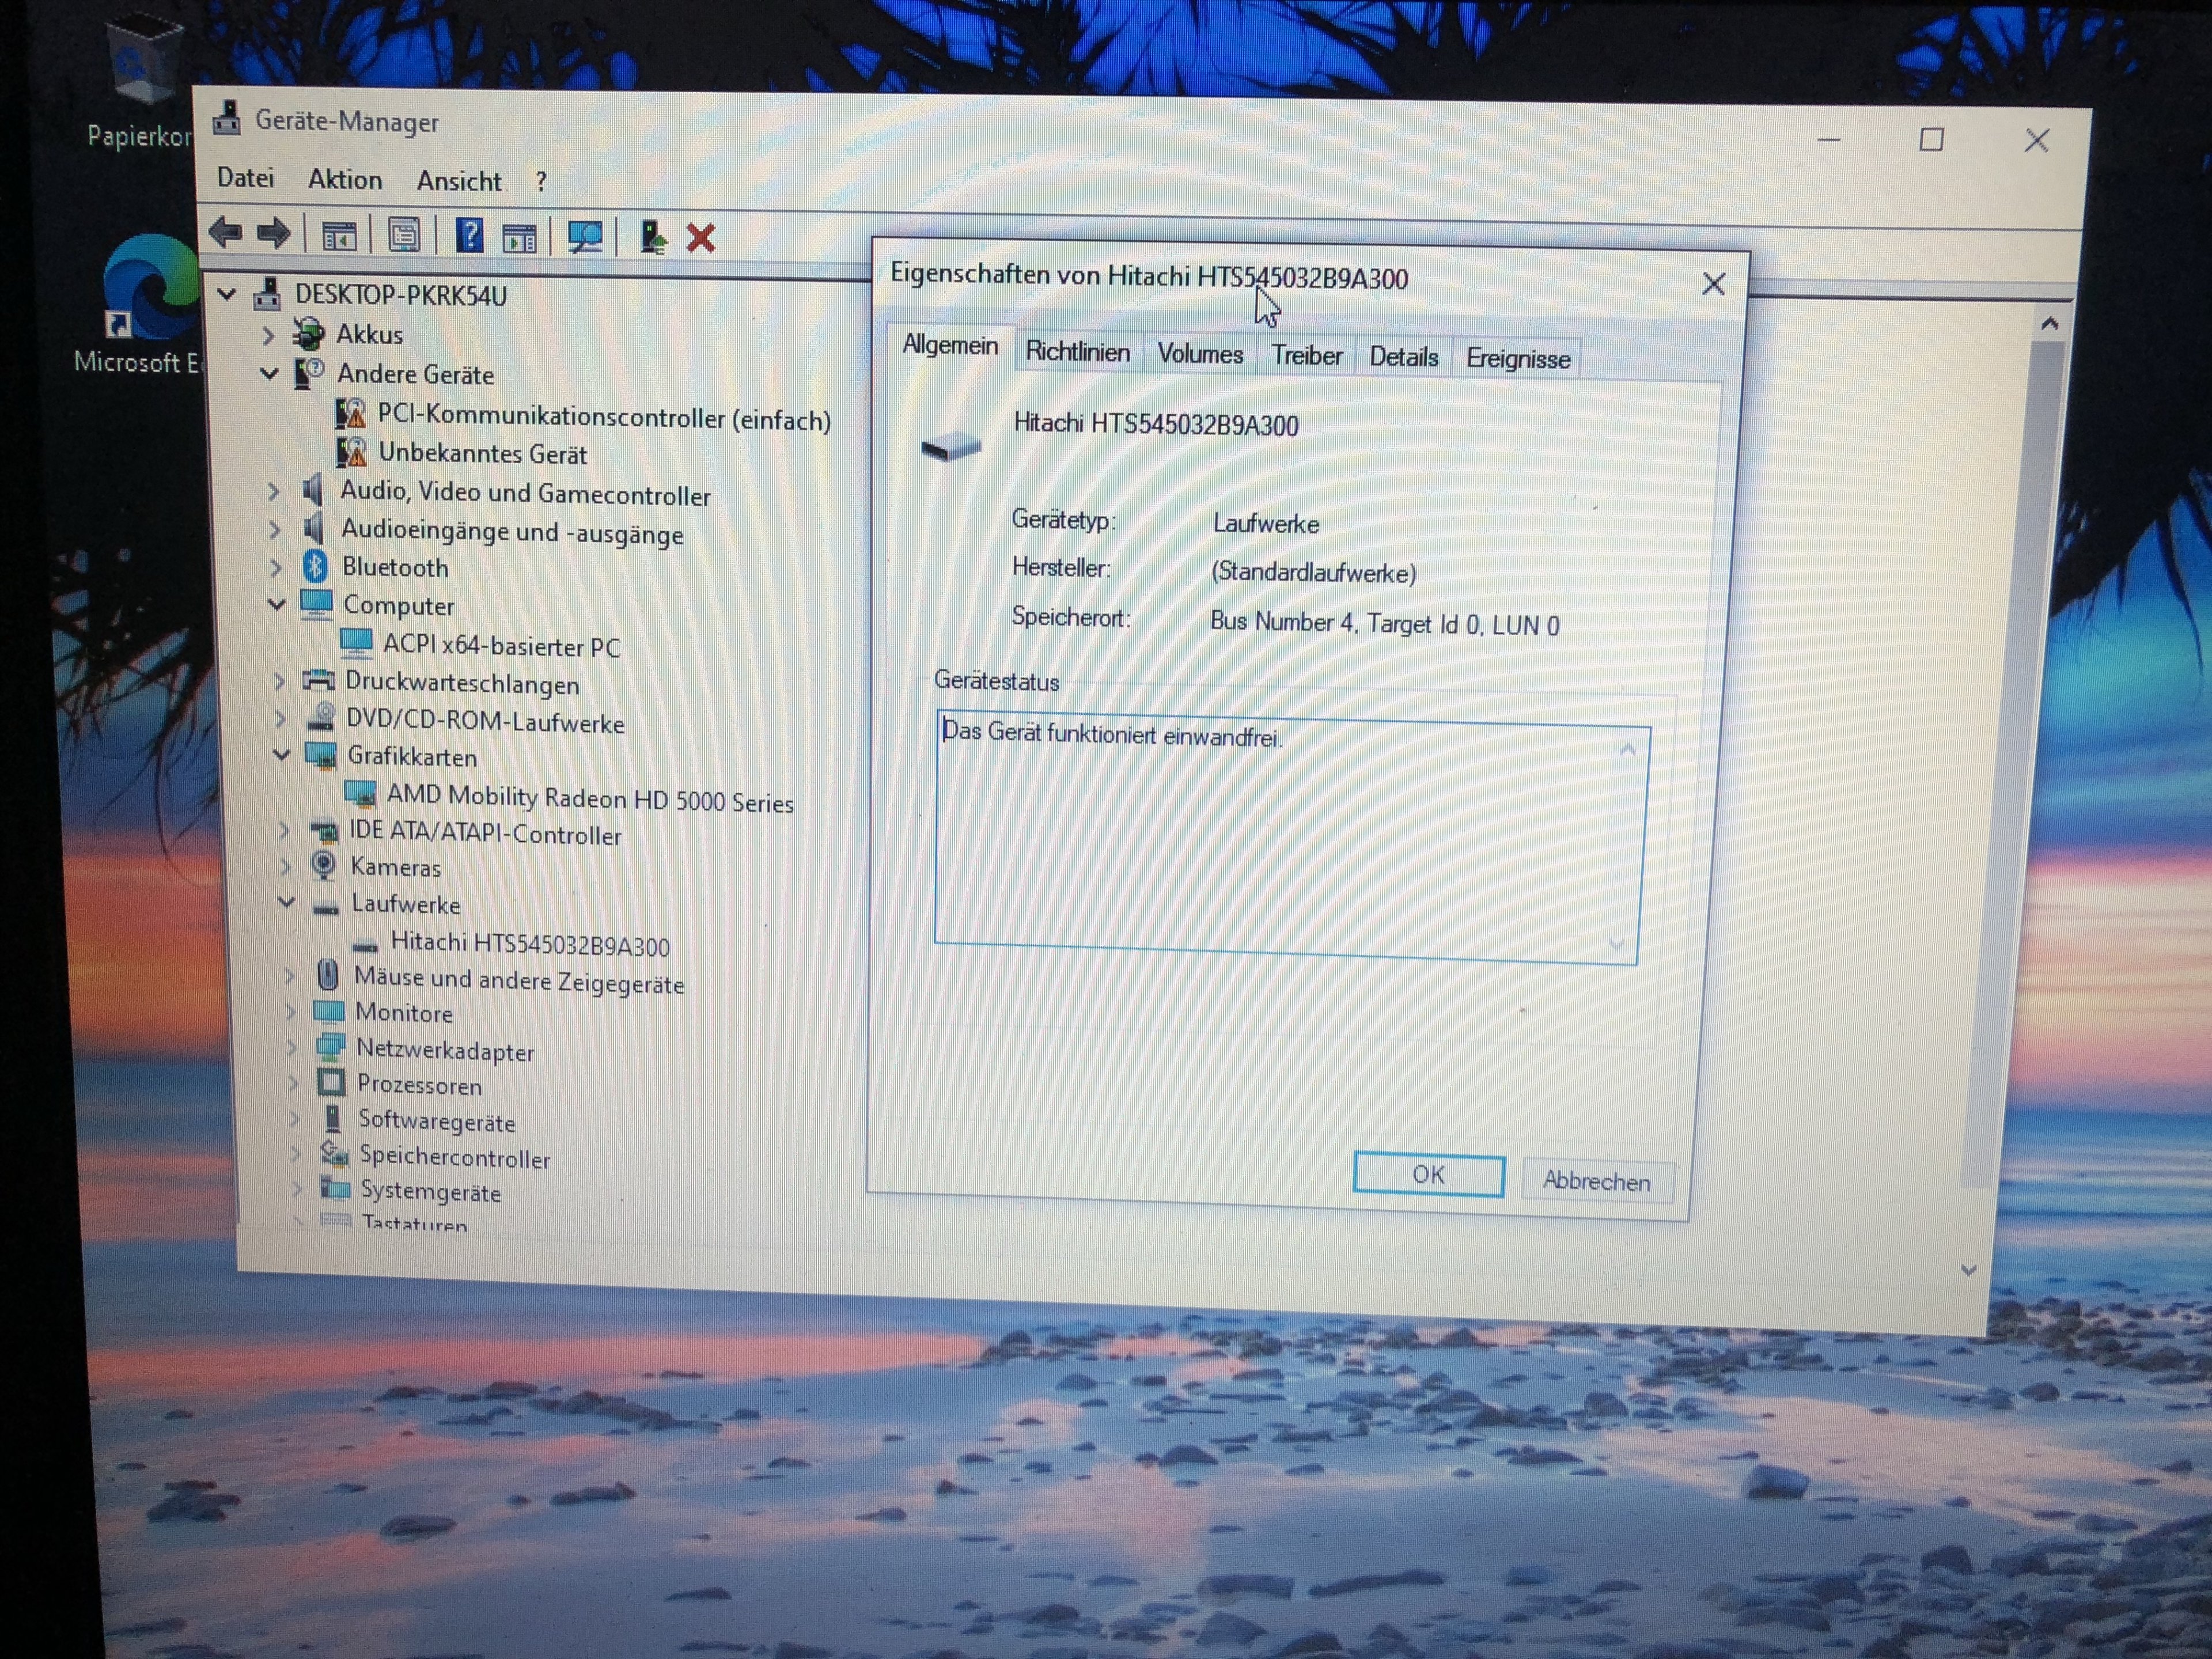Click the properties sheet toolbar icon

coord(404,236)
